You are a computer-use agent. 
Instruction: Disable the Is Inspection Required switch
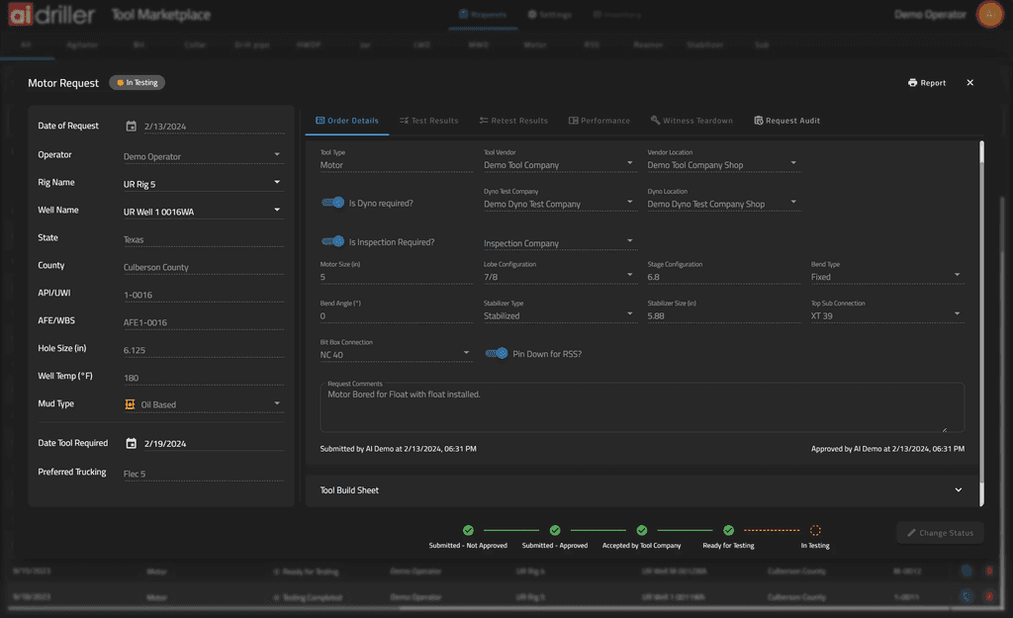[x=332, y=241]
